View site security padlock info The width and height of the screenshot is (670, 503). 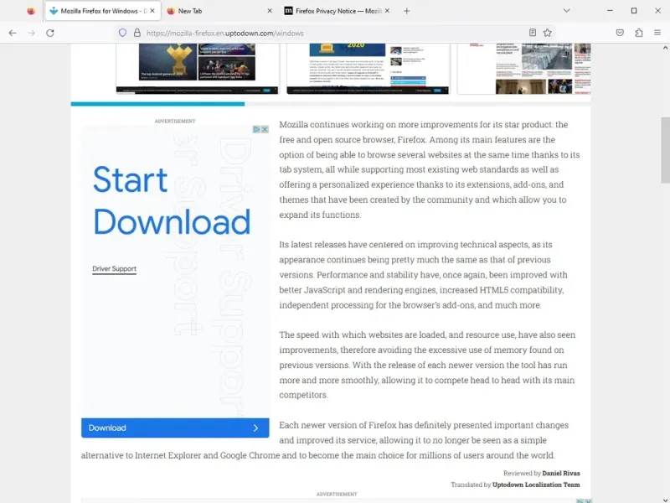click(137, 33)
